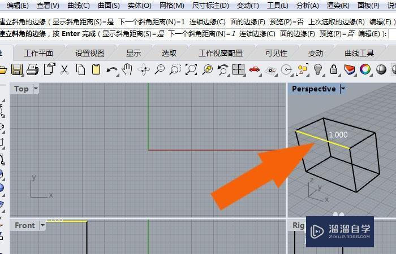
Task: Click the highlighted yellow box edge
Action: click(x=322, y=139)
